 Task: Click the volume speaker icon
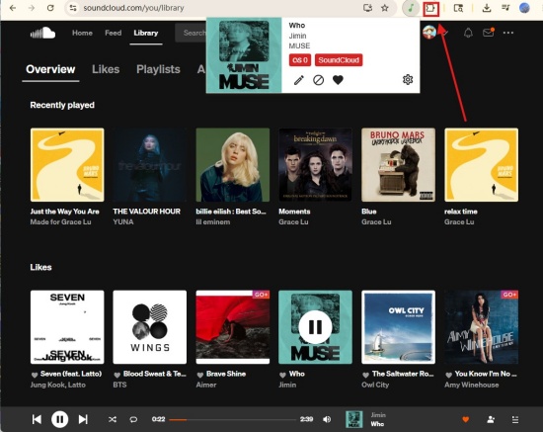pos(327,419)
